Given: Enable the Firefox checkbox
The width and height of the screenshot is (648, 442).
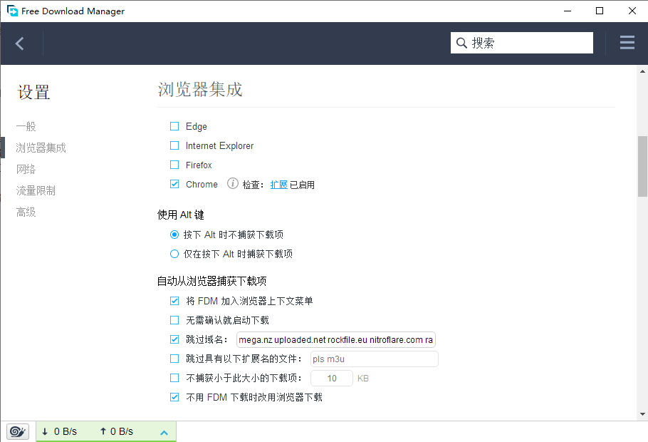Looking at the screenshot, I should (x=174, y=165).
